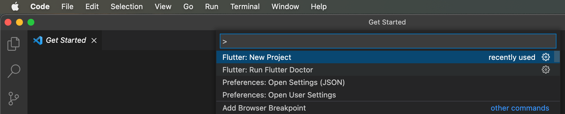The height and width of the screenshot is (114, 565).
Task: Open the Selection menu
Action: (x=127, y=7)
